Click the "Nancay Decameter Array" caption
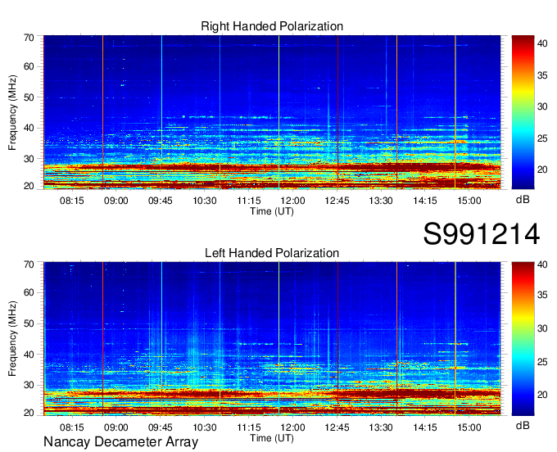The image size is (557, 452). (120, 442)
